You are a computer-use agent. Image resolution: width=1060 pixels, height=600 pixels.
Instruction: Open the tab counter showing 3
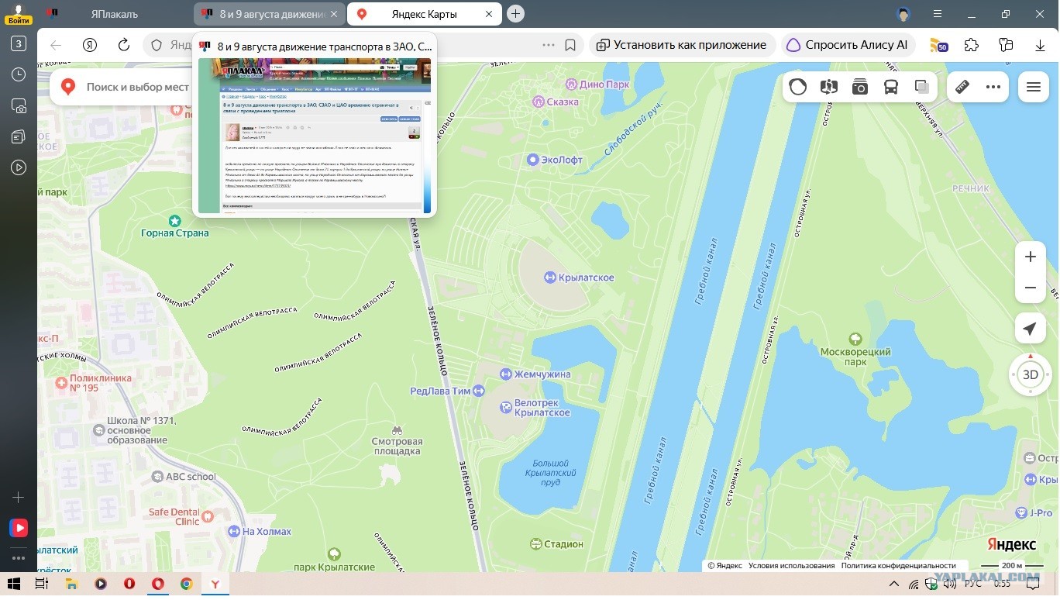[x=19, y=43]
